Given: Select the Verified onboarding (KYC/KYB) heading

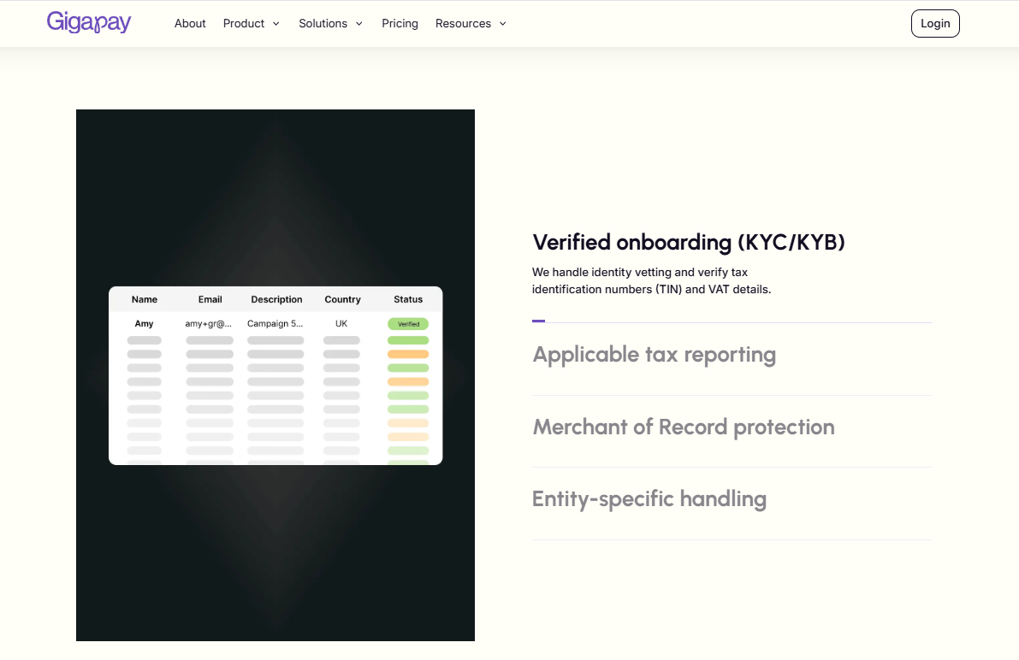Looking at the screenshot, I should click(689, 242).
